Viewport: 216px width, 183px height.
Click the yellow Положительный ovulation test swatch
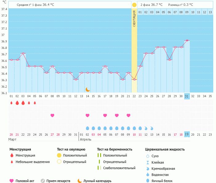click(x=59, y=155)
